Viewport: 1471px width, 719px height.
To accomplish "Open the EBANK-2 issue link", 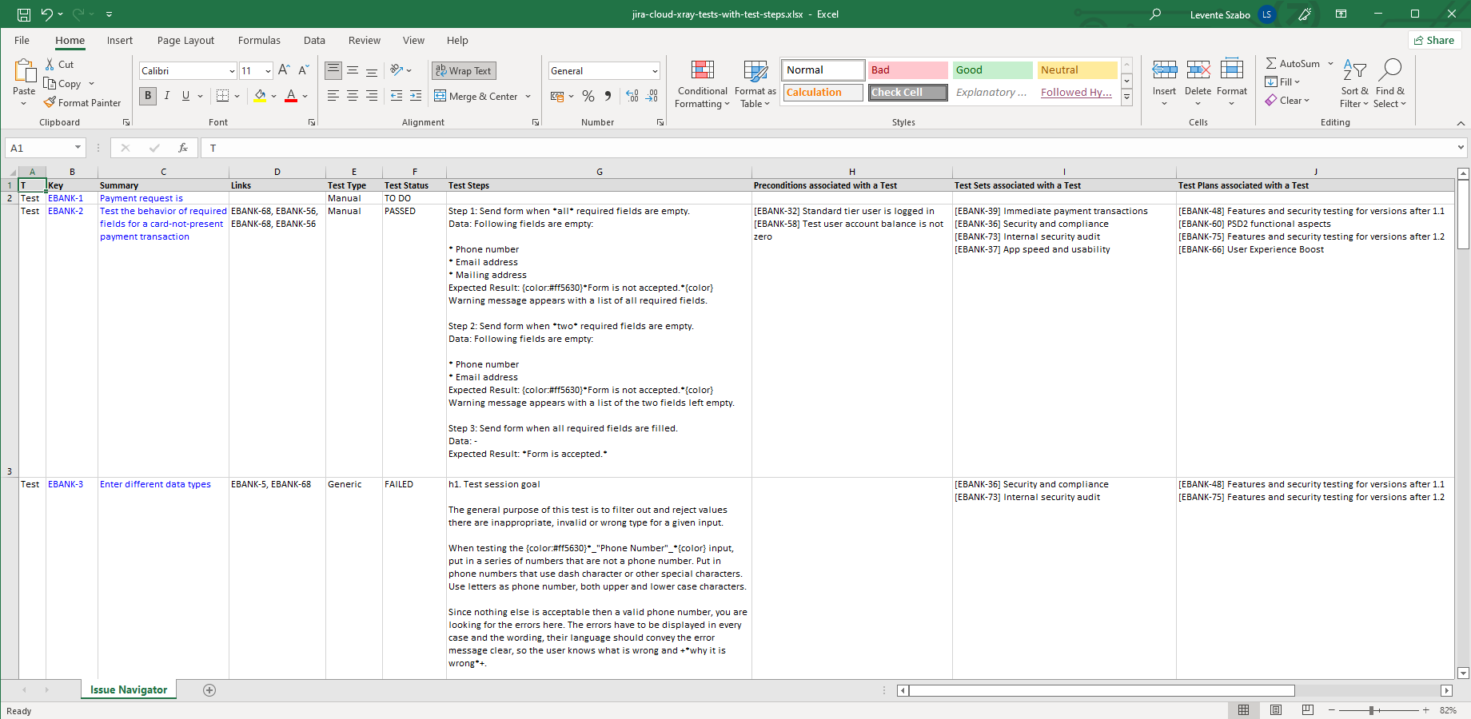I will pos(66,212).
